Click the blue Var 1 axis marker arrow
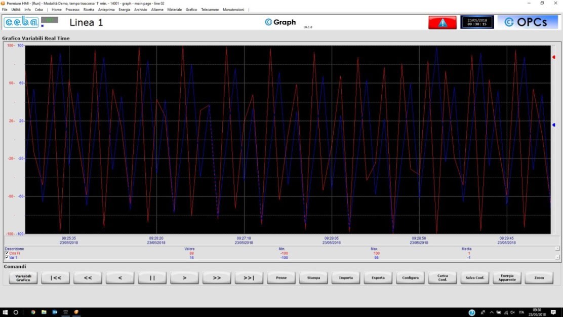Viewport: 563px width, 317px height. [554, 125]
